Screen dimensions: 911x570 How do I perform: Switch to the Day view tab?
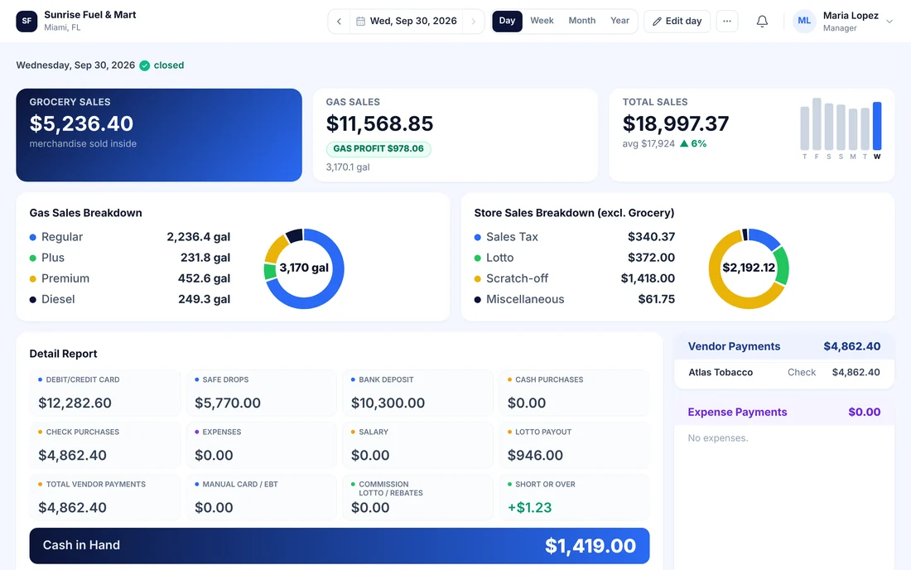tap(507, 21)
